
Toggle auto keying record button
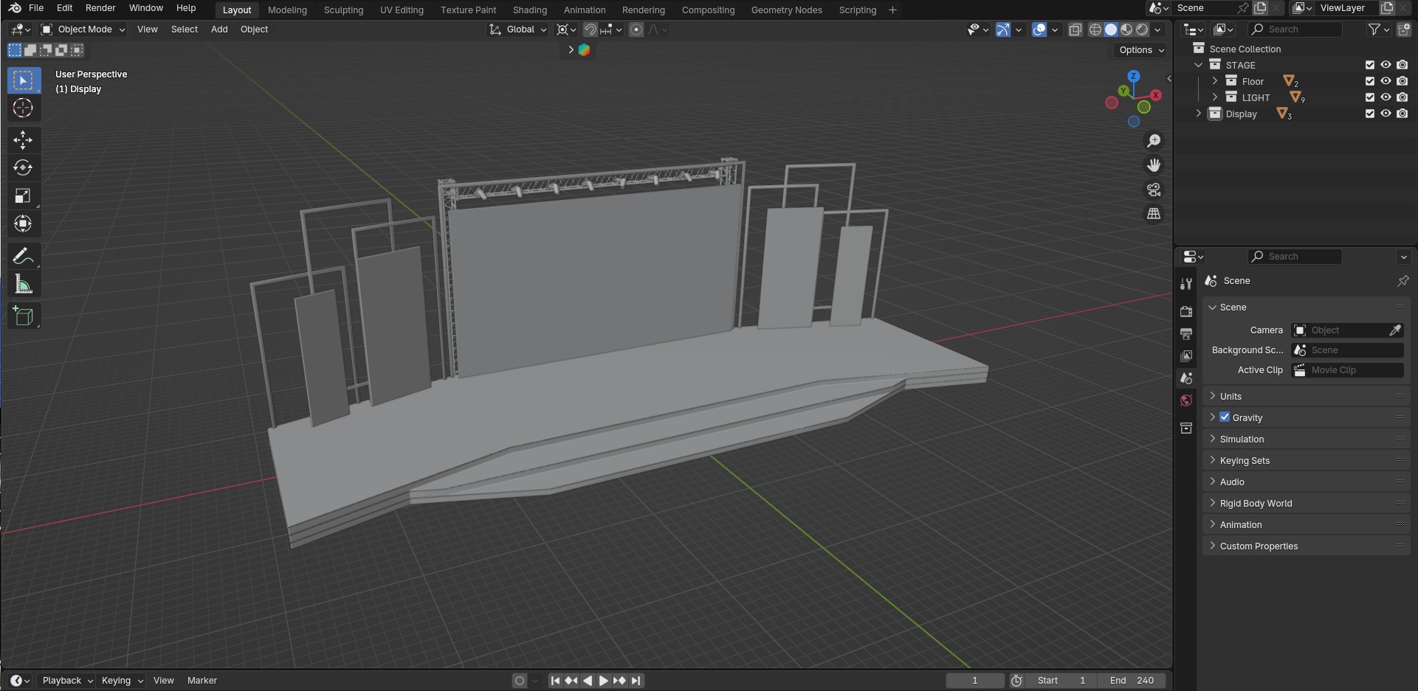[520, 681]
